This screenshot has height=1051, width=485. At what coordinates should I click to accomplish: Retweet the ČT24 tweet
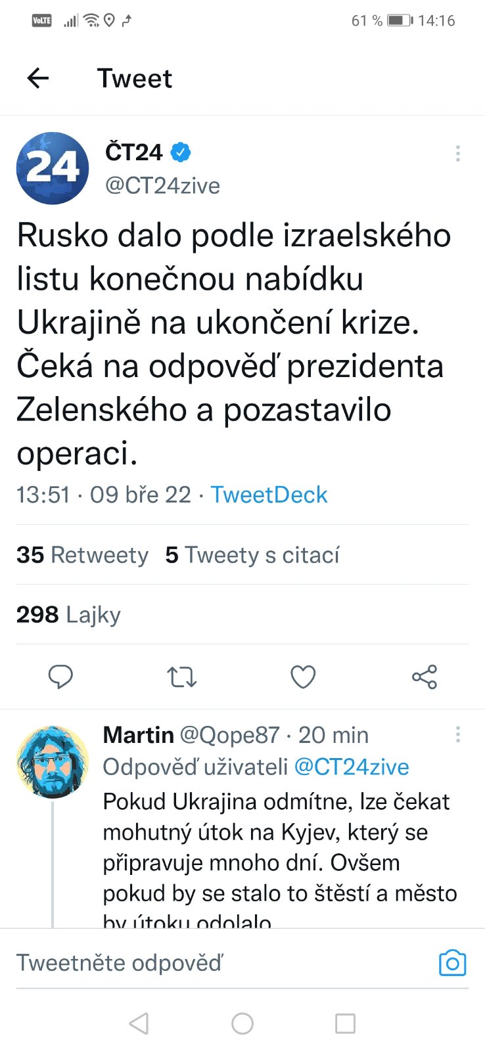tap(182, 677)
